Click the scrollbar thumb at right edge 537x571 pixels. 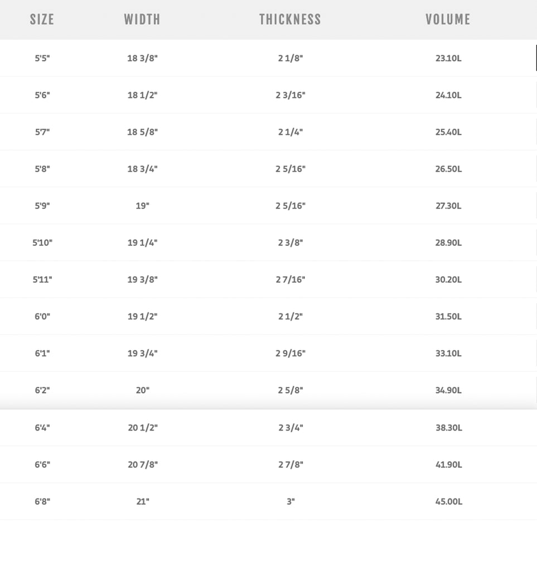(536, 58)
